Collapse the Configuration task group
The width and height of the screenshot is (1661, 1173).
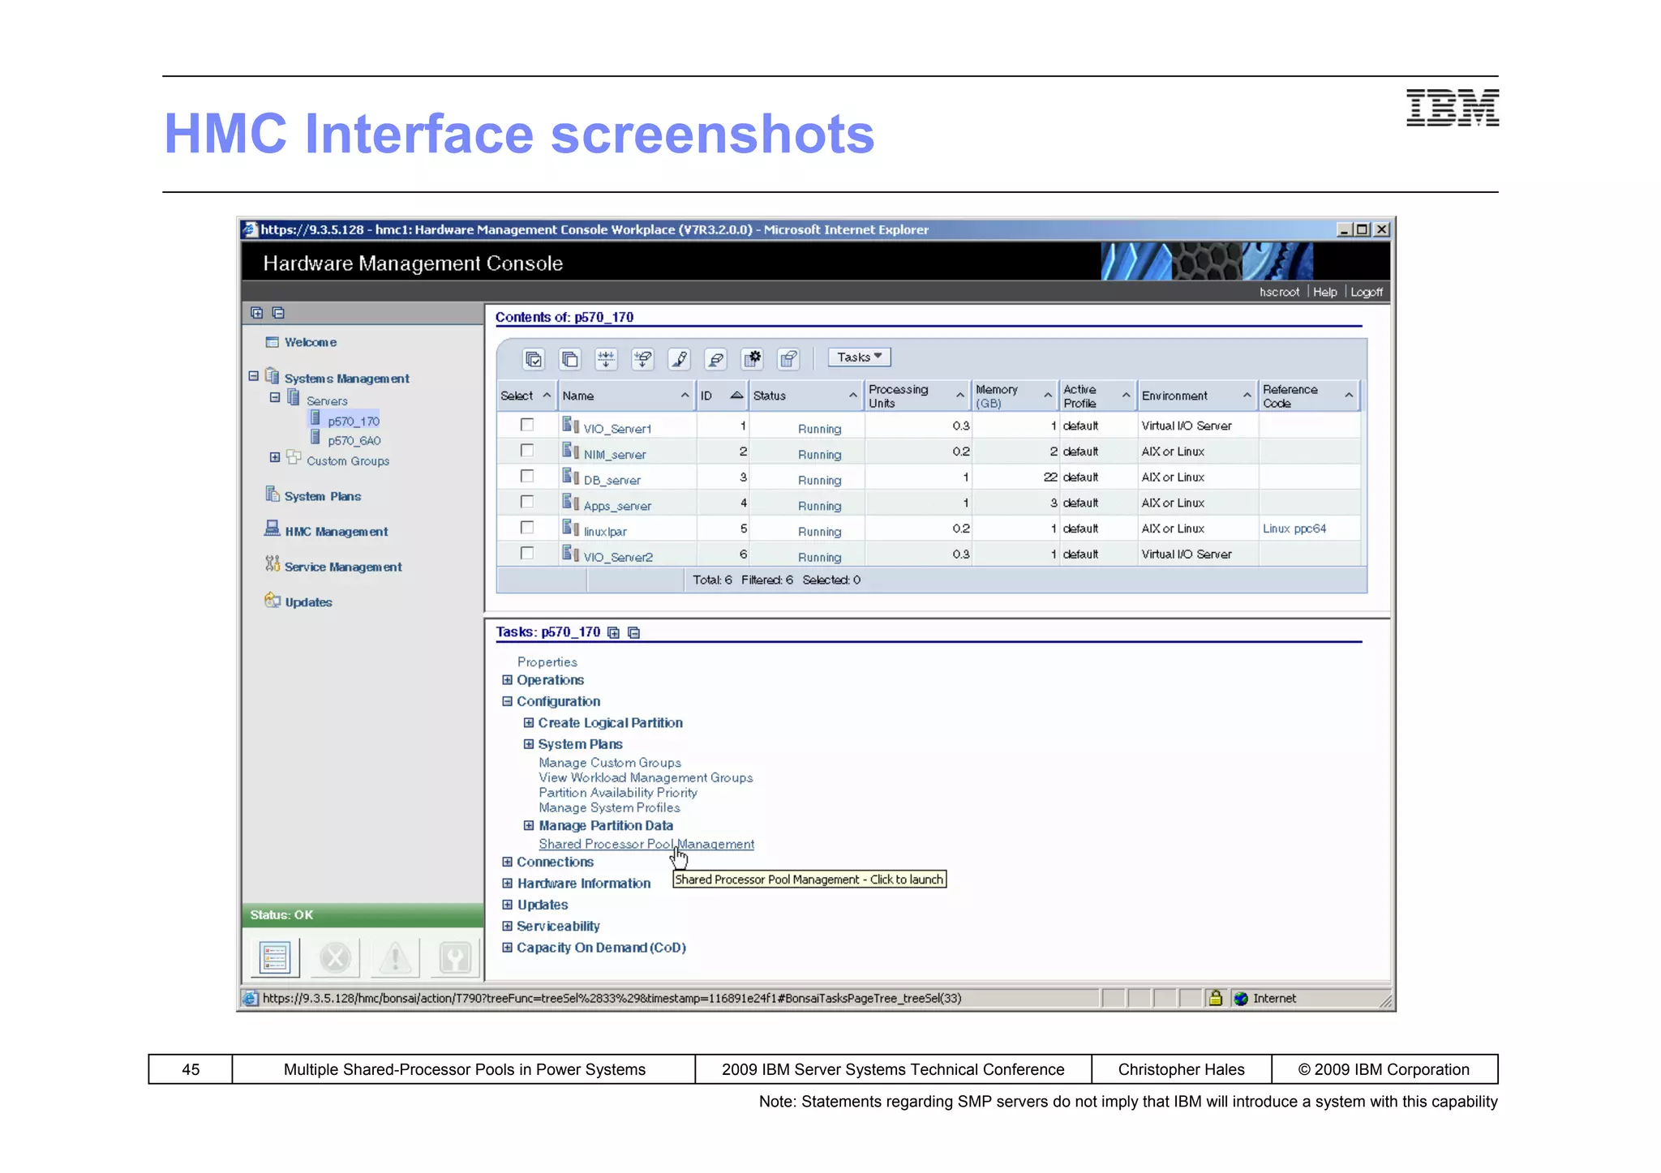click(507, 701)
